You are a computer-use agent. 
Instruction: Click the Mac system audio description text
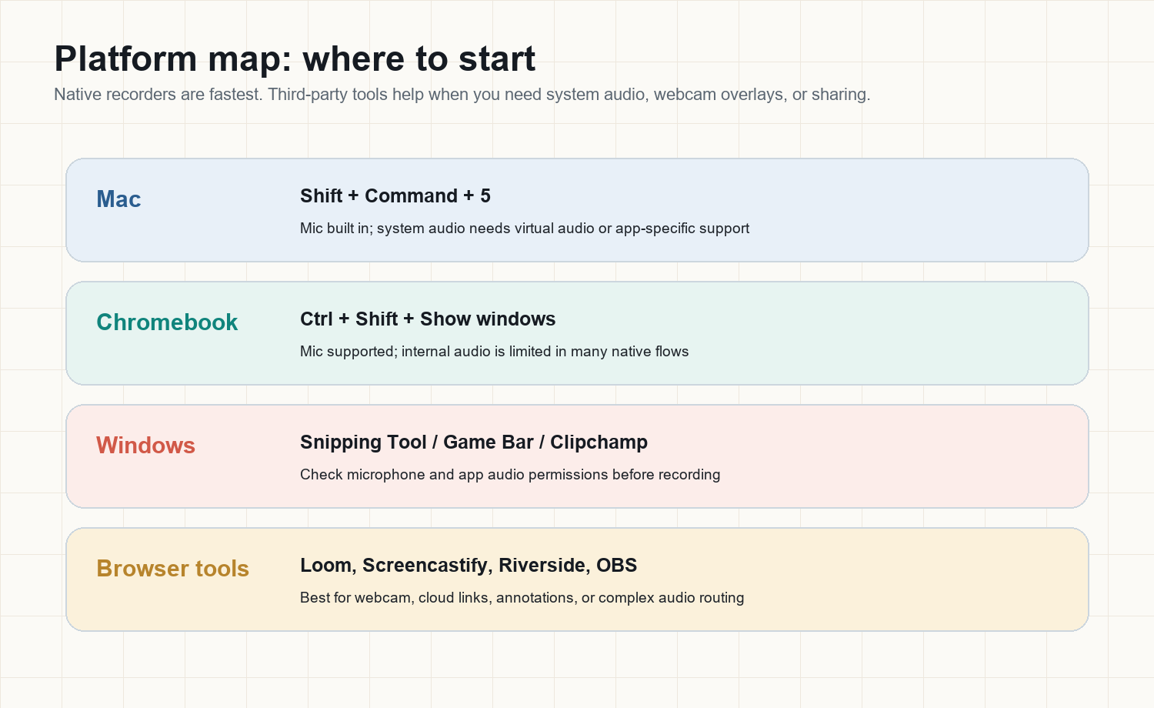point(525,229)
